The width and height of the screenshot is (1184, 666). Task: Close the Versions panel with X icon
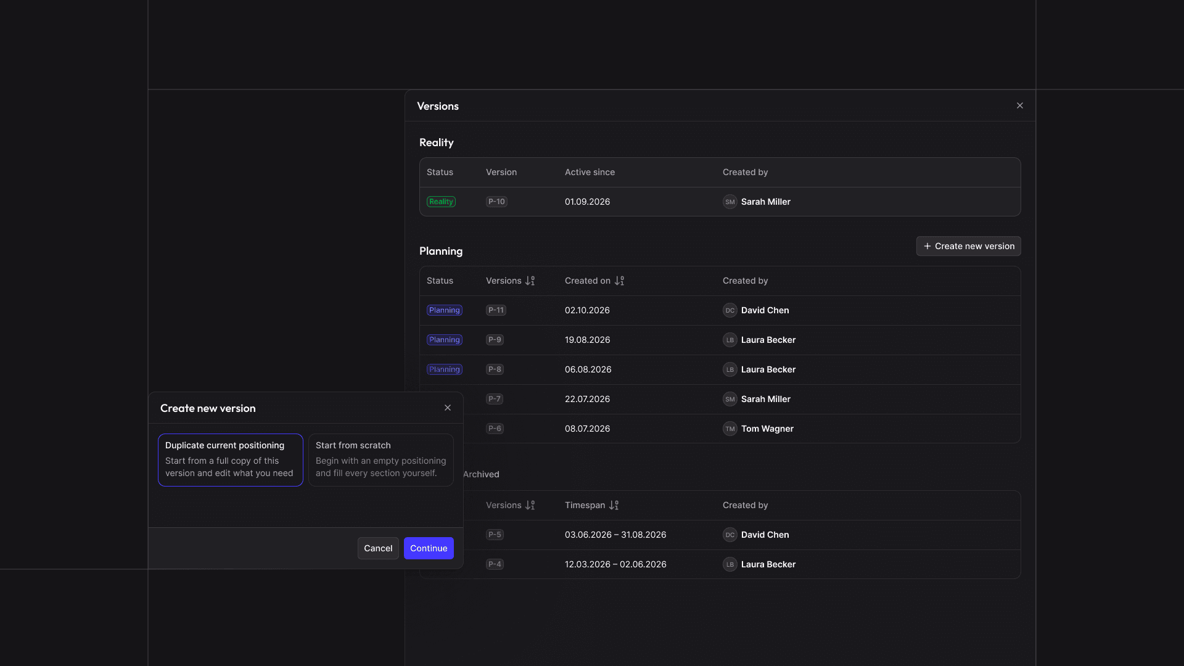[x=1020, y=105]
